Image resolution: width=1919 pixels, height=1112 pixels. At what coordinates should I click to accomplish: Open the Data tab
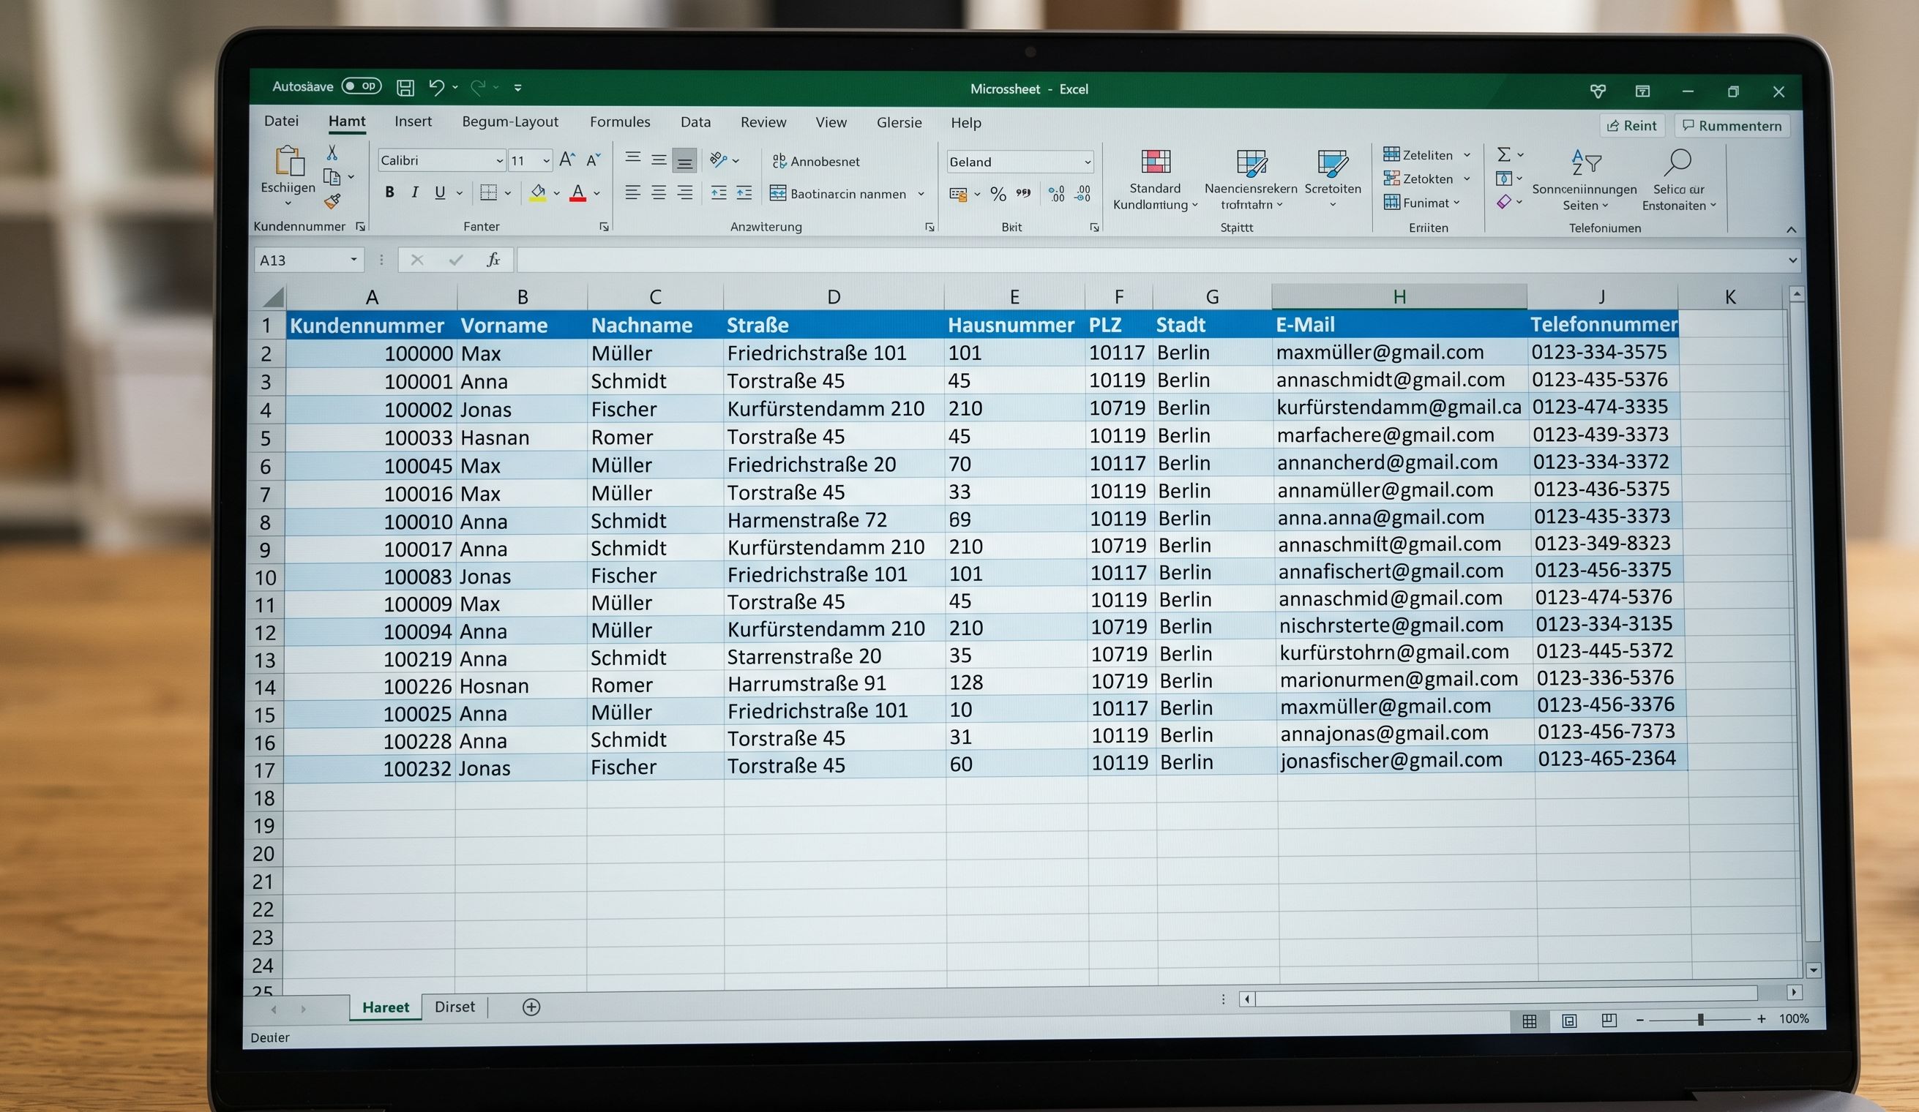695,121
